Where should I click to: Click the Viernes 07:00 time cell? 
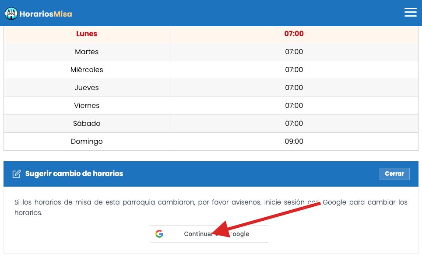(x=294, y=106)
